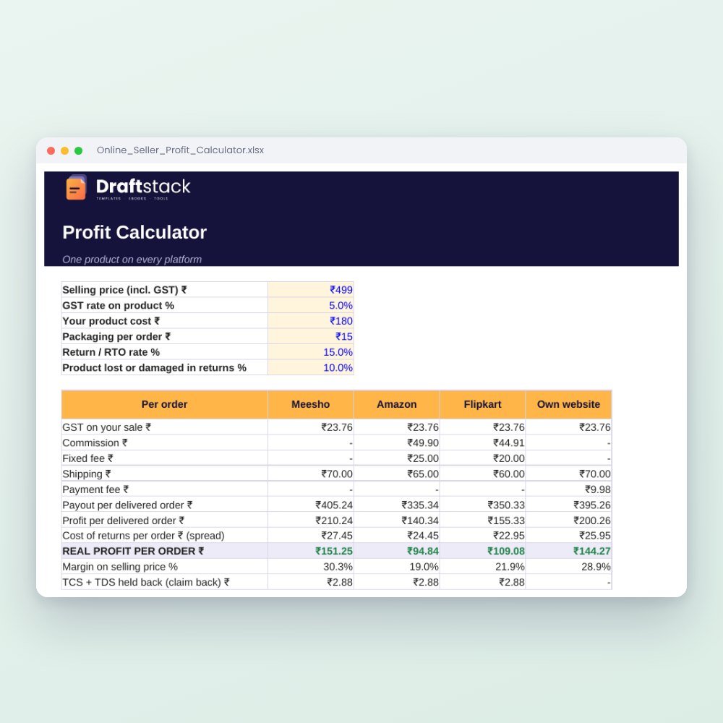Edit the Return / RTO rate 15.0% cell
723x723 pixels.
[x=311, y=352]
